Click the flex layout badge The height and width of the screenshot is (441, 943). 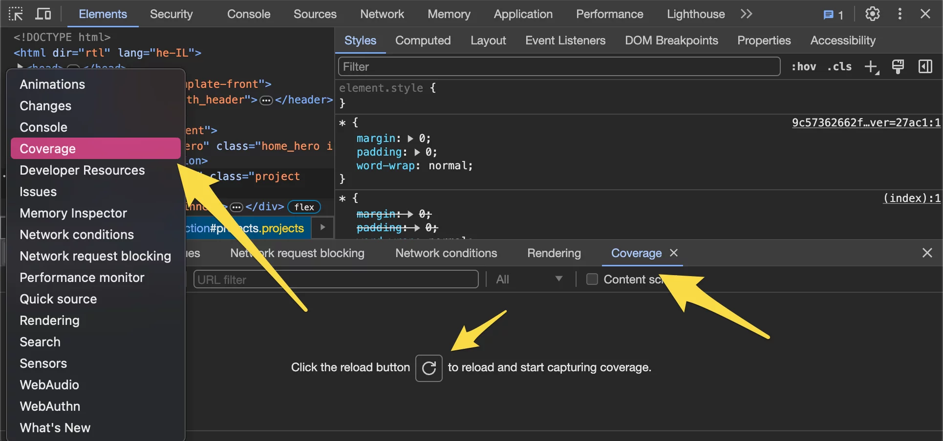pyautogui.click(x=304, y=207)
